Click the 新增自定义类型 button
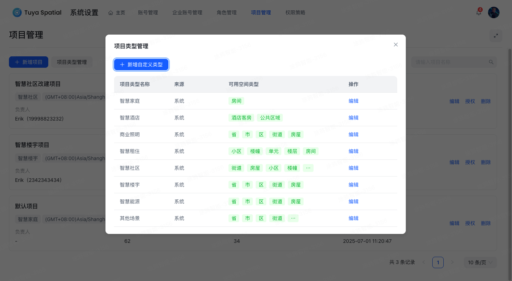 (141, 65)
